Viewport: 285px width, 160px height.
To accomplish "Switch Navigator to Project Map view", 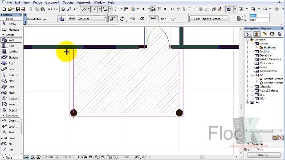I will coord(256,34).
